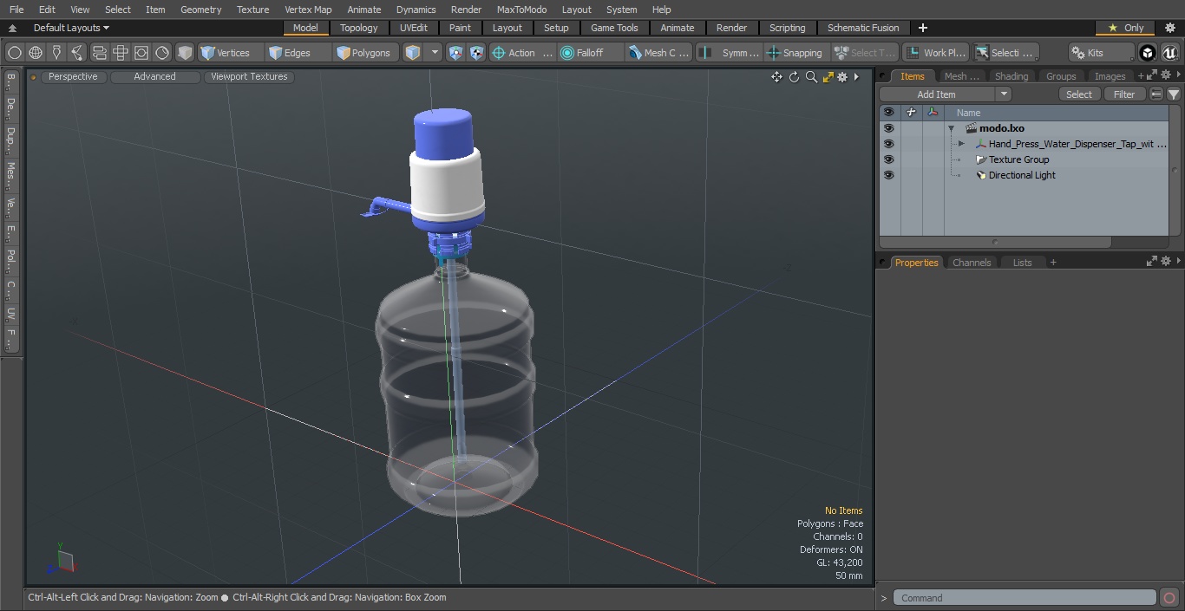
Task: Click the second blue cube viewport icon
Action: pos(476,53)
